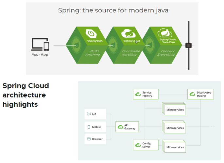Click the IoT signal icon
Image resolution: width=224 pixels, height=163 pixels.
coord(89,114)
